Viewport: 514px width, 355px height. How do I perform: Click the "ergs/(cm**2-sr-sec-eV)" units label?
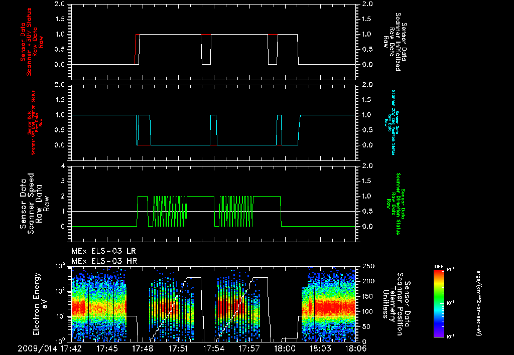pos(478,303)
